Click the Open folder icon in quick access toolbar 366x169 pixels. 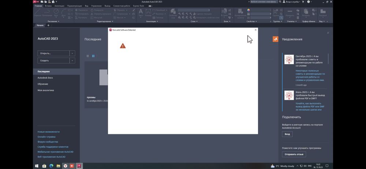pos(46,1)
